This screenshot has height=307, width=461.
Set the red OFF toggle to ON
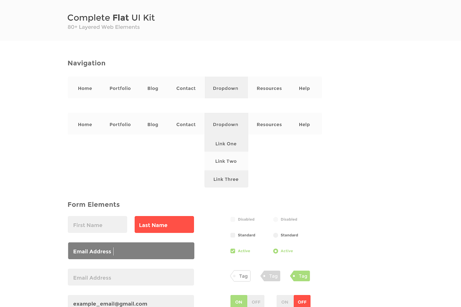[284, 301]
